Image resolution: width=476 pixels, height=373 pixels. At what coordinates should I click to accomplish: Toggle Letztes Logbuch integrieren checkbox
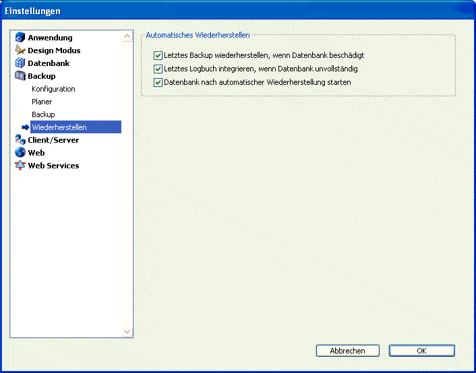coord(158,69)
